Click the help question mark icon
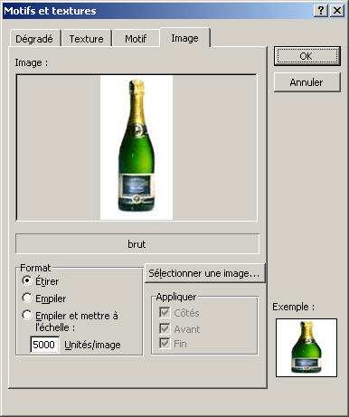The width and height of the screenshot is (349, 417). tap(321, 11)
